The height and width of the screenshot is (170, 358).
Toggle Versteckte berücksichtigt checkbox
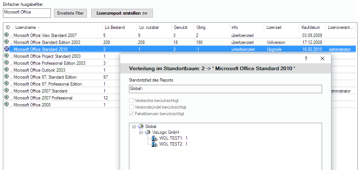pyautogui.click(x=131, y=100)
